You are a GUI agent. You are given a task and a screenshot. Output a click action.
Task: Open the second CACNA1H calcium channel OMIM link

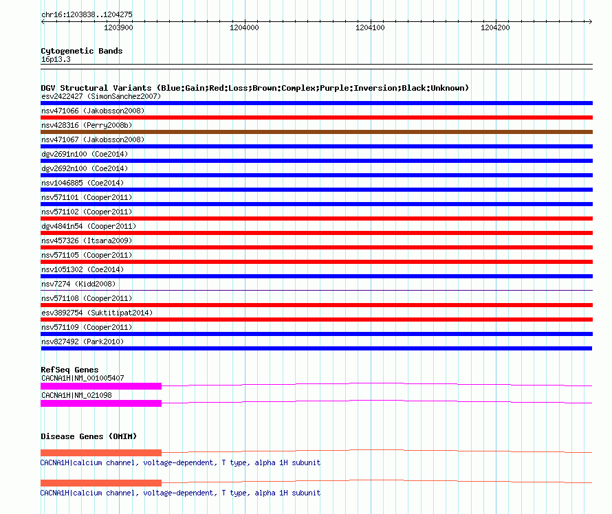pyautogui.click(x=180, y=493)
